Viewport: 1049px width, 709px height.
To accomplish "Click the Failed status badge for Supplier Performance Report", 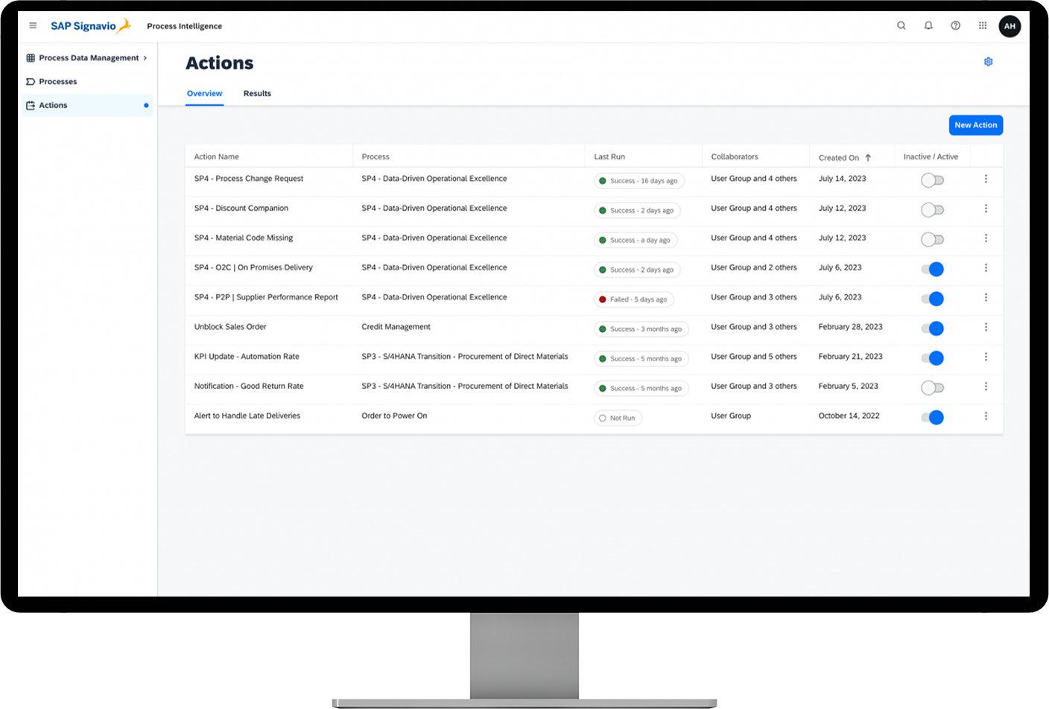I will (x=634, y=299).
